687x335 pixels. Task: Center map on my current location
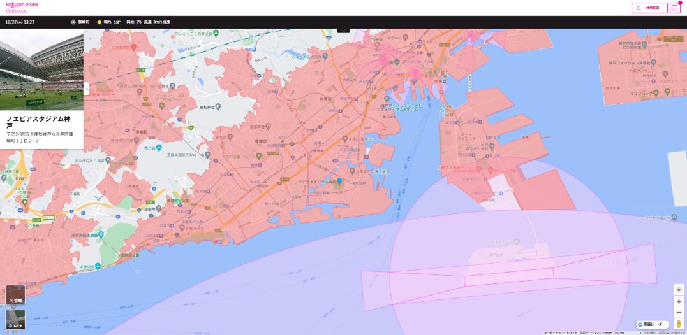pos(679,290)
